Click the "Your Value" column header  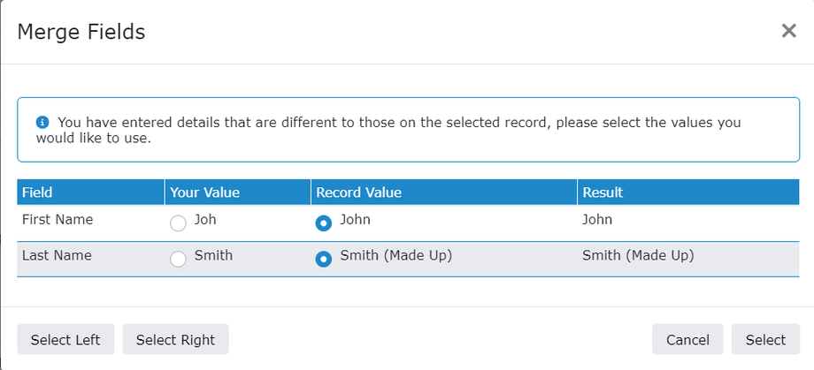pos(204,192)
